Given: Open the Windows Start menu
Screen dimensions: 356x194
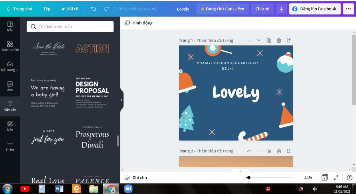Looking at the screenshot, I should [7, 189].
